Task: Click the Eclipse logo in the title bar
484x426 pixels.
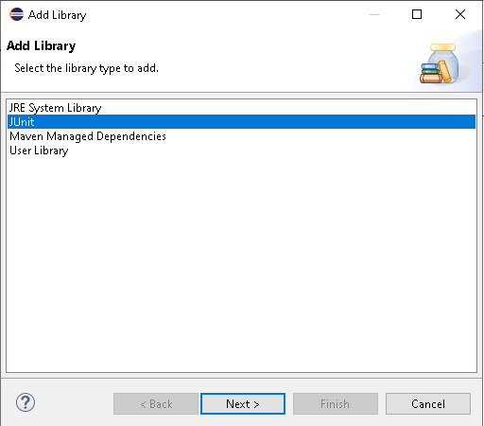Action: (x=16, y=14)
